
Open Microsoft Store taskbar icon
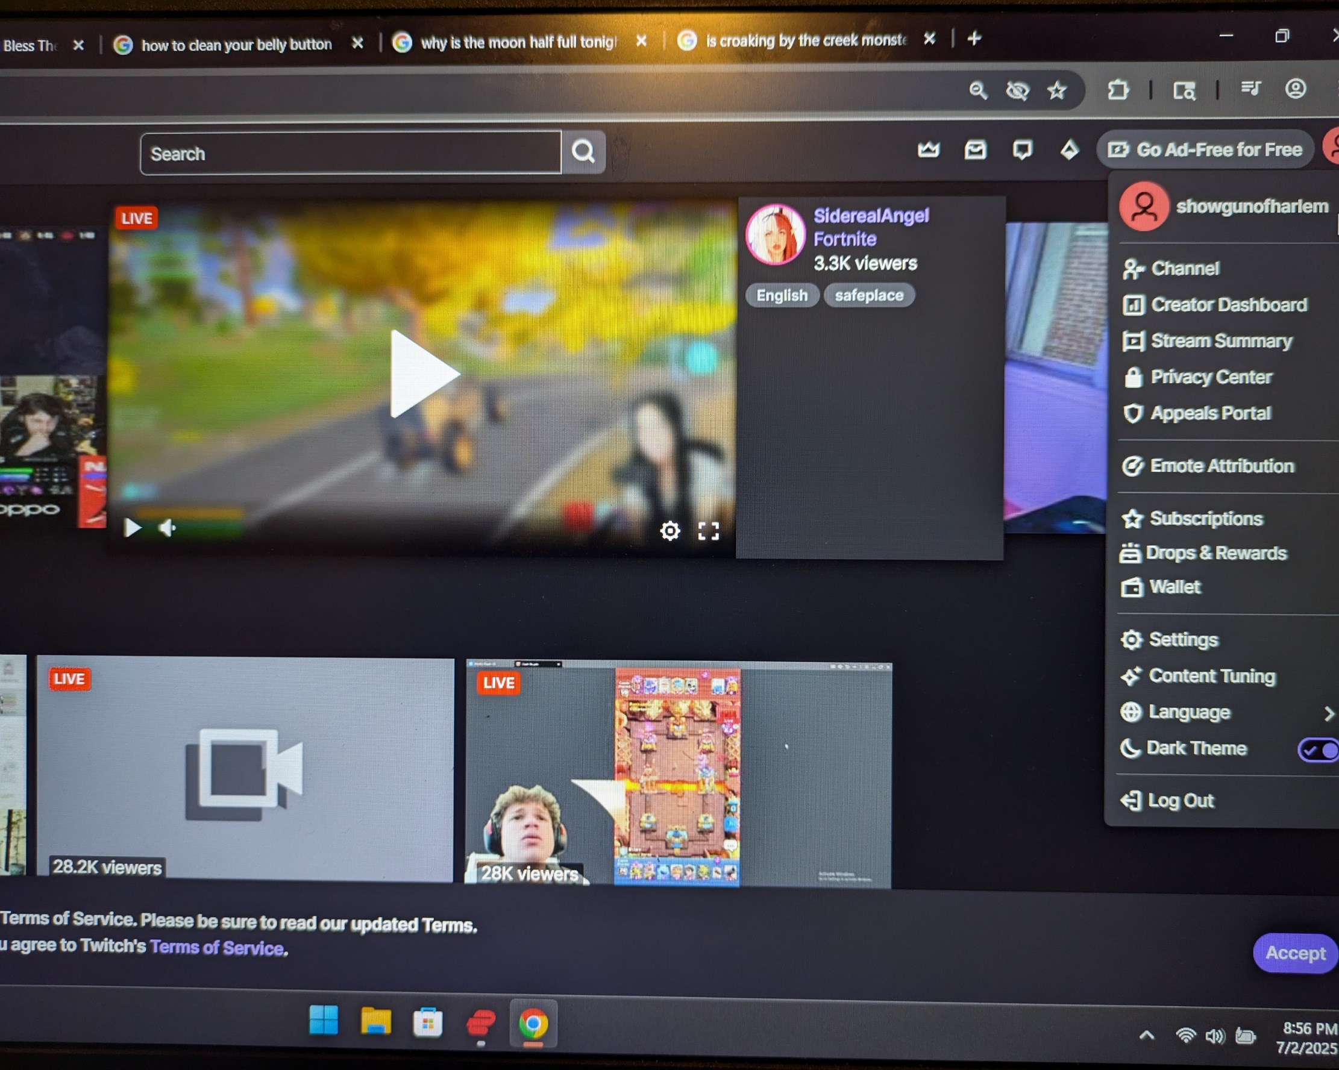(427, 1022)
